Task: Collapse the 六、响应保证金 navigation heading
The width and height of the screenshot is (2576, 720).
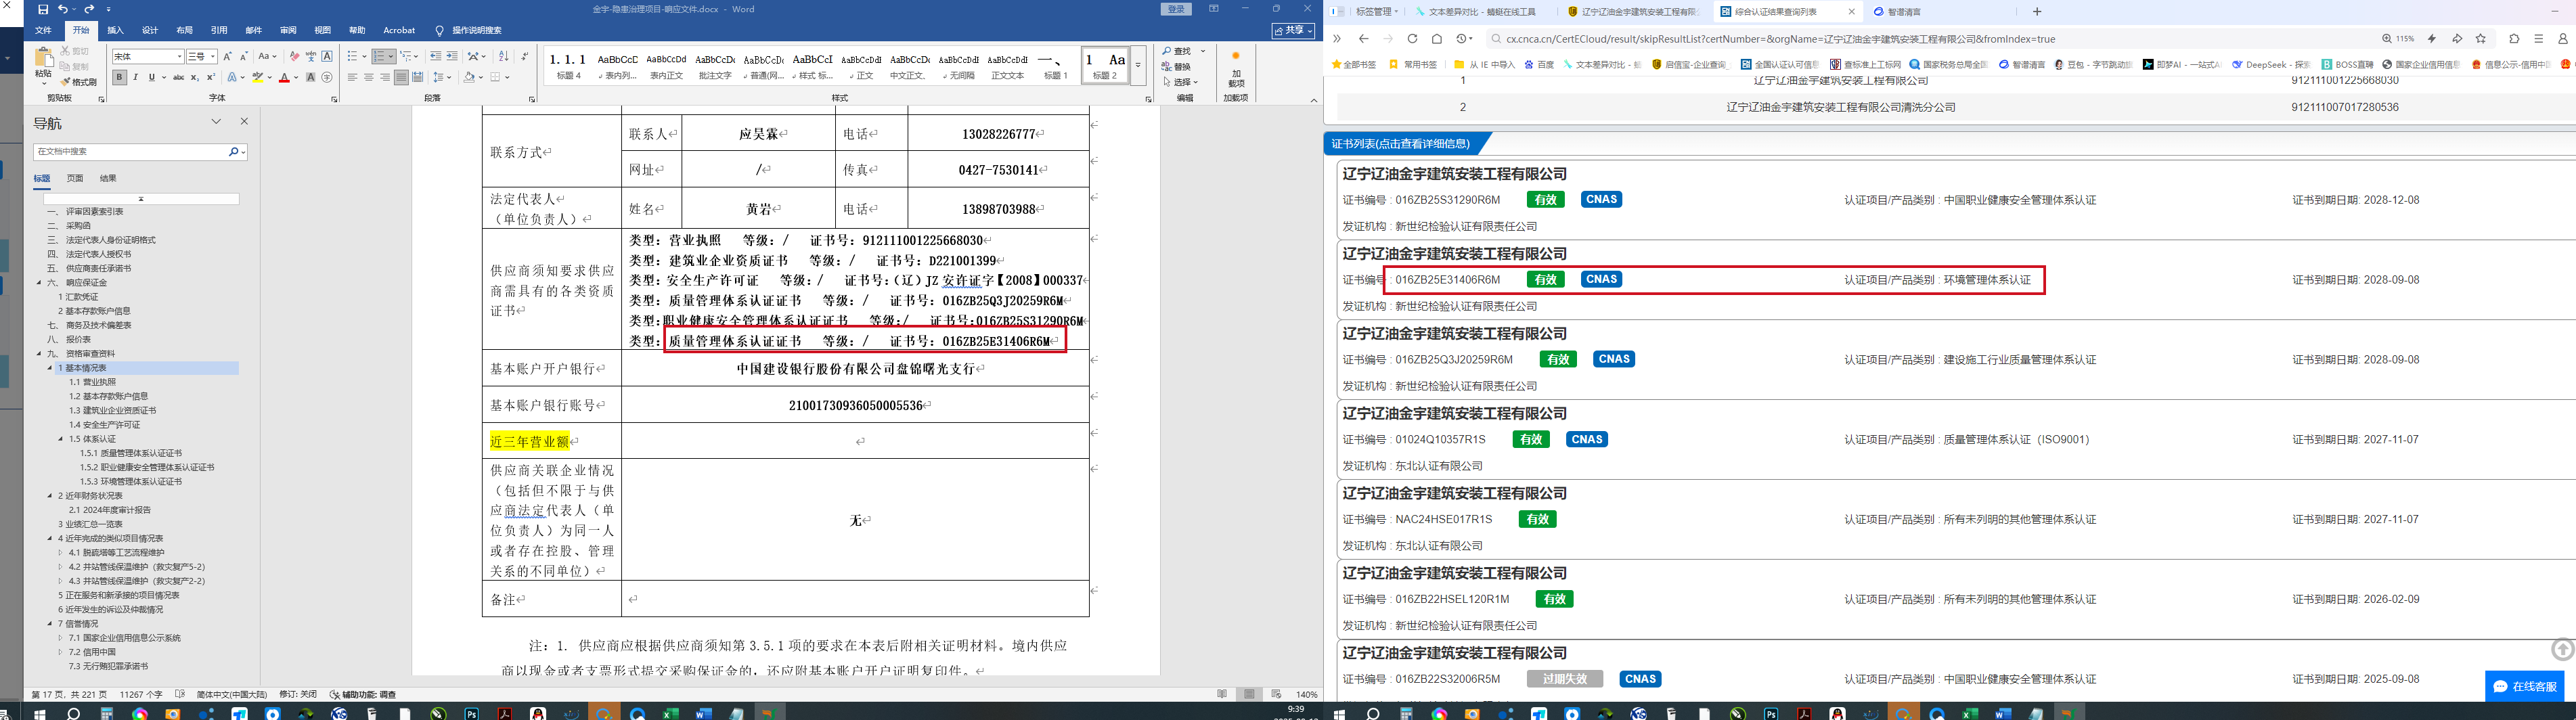Action: point(39,283)
